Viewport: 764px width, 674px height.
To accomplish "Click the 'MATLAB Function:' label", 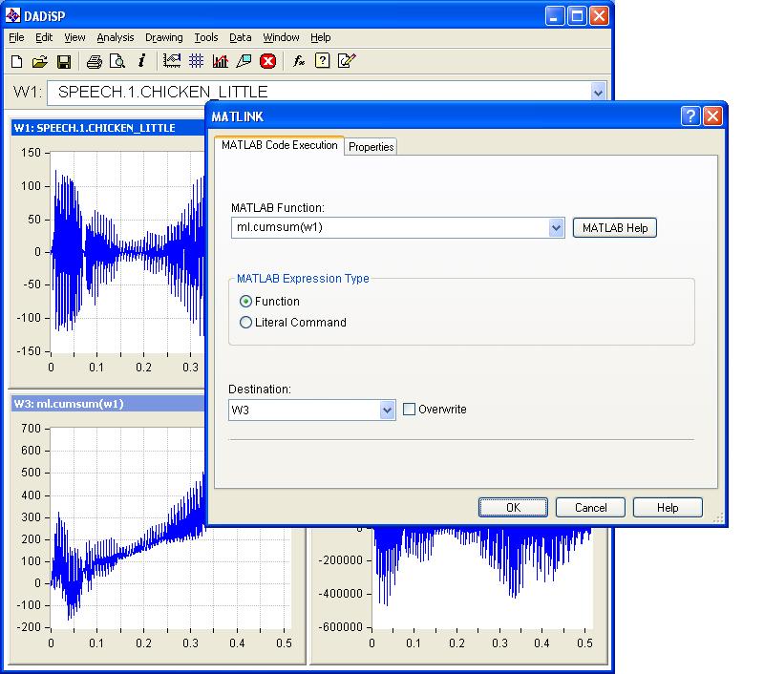I will tap(277, 208).
